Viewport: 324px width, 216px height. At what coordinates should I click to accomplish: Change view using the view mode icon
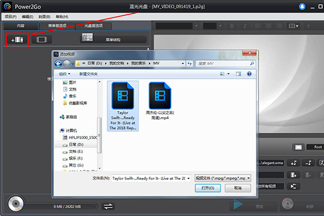click(x=222, y=74)
